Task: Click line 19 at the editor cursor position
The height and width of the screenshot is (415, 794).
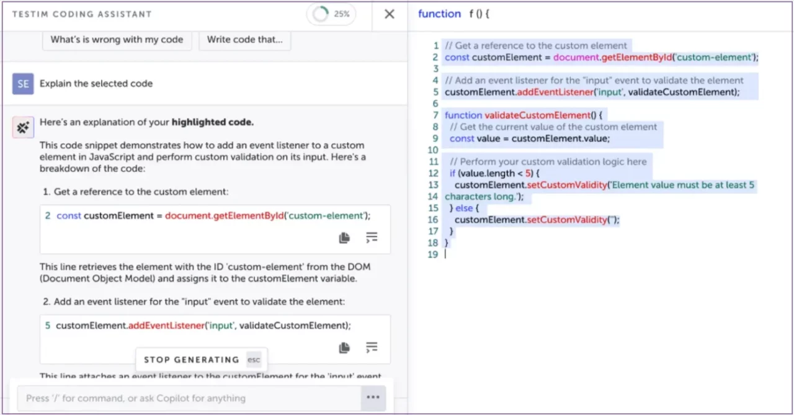Action: pyautogui.click(x=445, y=254)
